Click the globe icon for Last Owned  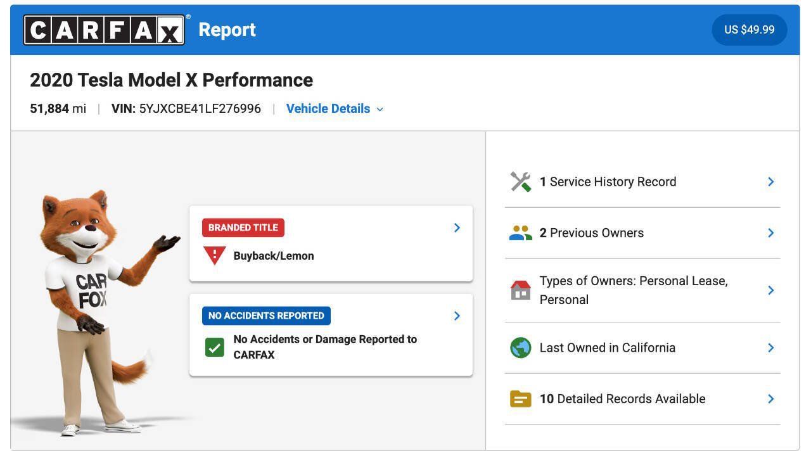pos(521,348)
